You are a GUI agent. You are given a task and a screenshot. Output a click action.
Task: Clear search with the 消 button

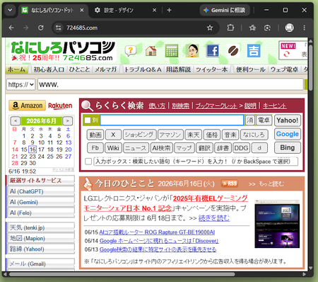[250, 120]
